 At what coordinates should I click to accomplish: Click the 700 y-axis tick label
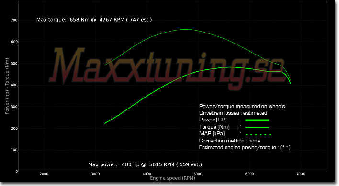pyautogui.click(x=14, y=20)
